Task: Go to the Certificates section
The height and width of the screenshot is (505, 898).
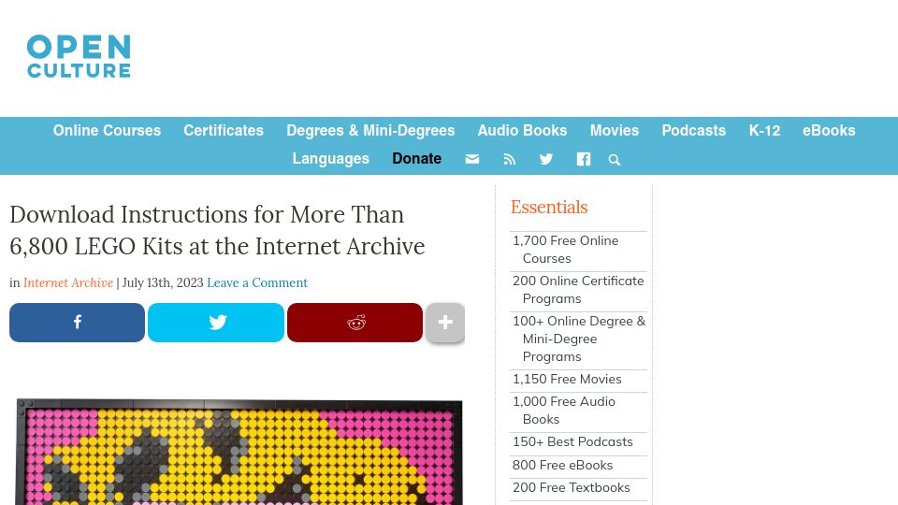Action: click(224, 131)
